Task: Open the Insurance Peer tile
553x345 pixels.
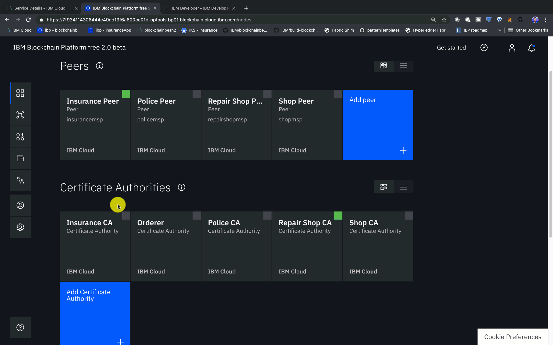Action: tap(95, 125)
